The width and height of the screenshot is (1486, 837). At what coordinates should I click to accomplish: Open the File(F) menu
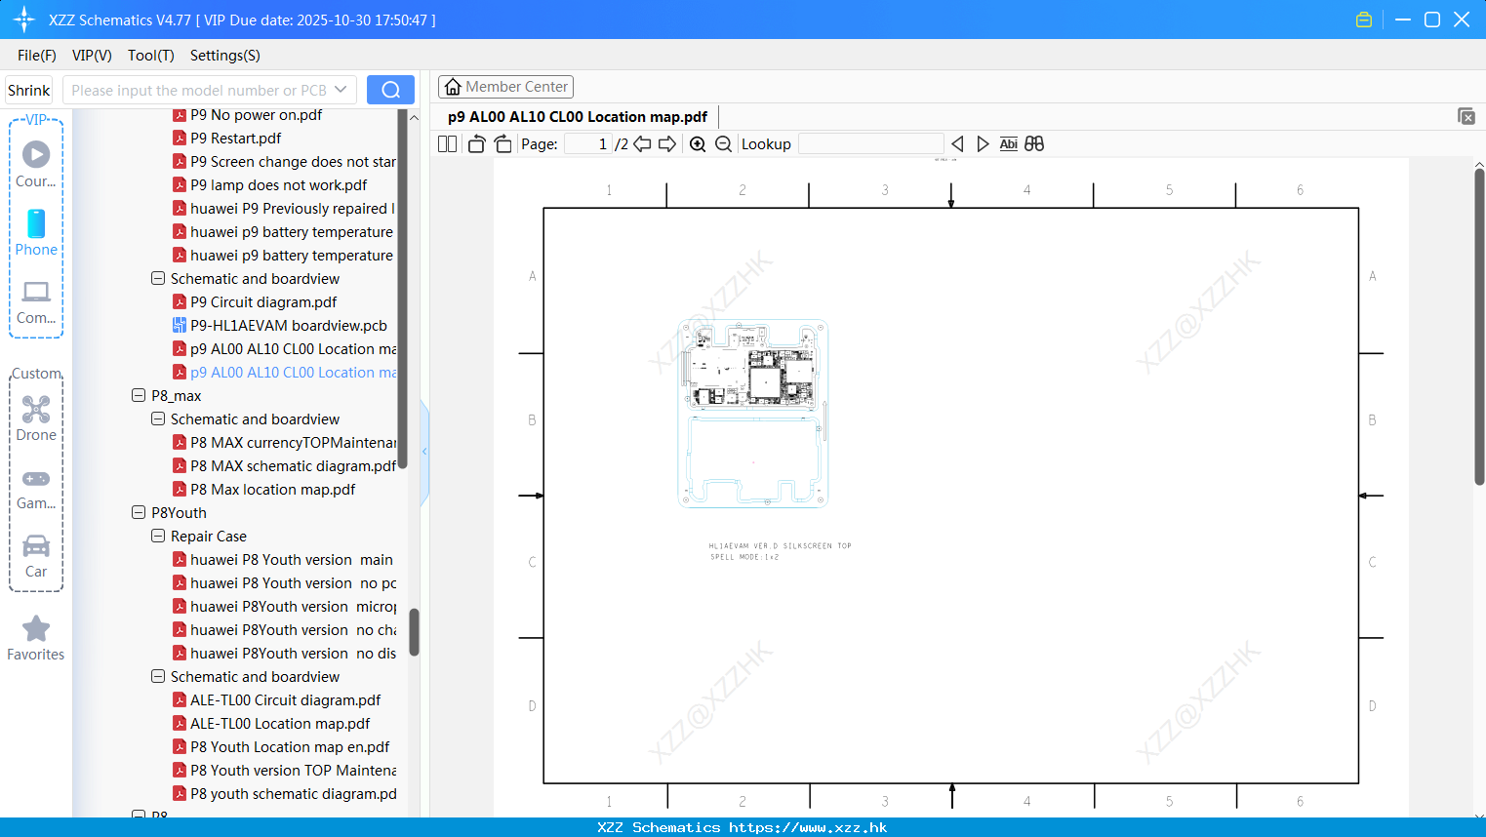[37, 56]
